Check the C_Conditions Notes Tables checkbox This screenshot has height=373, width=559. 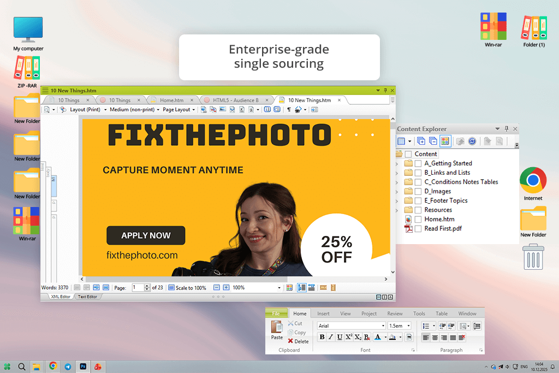(x=418, y=182)
